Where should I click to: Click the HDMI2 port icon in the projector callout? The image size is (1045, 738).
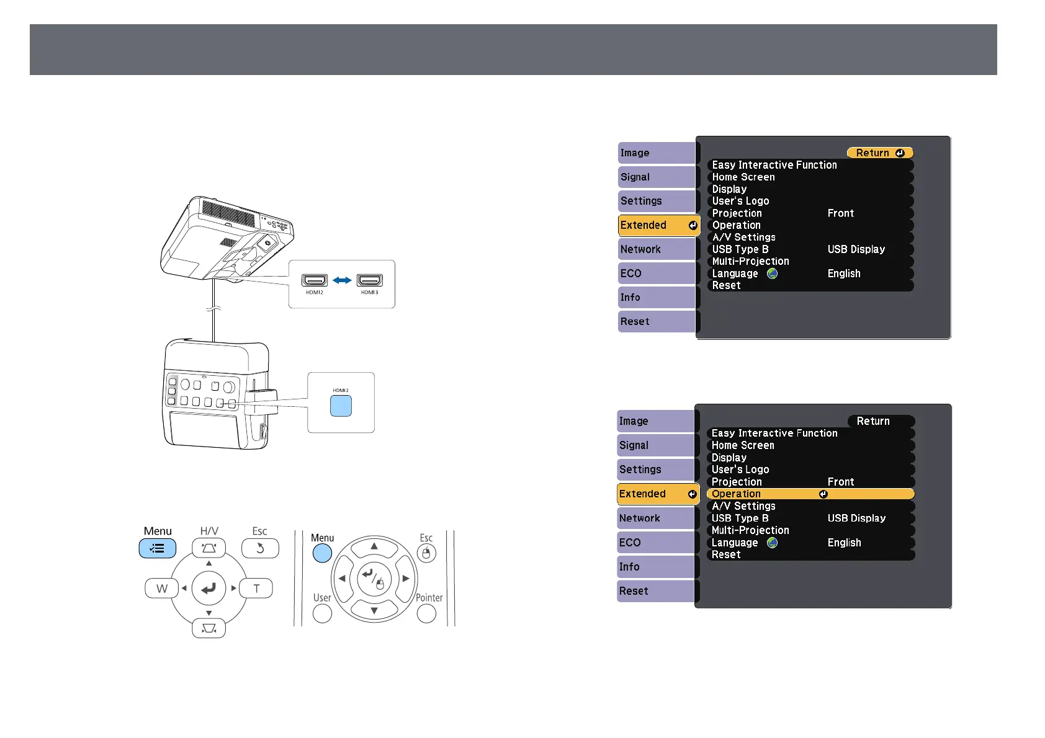pyautogui.click(x=315, y=280)
